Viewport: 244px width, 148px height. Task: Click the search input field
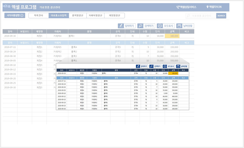201,16
